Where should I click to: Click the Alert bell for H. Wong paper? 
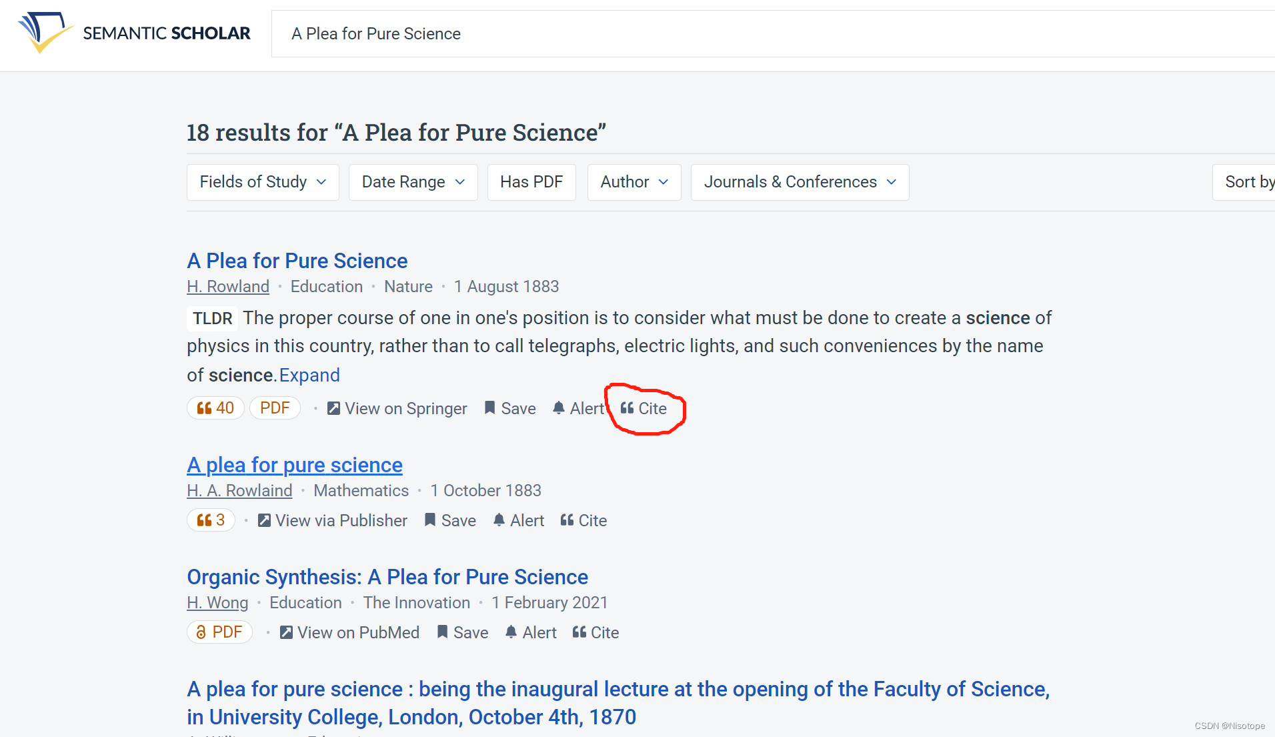click(x=511, y=632)
